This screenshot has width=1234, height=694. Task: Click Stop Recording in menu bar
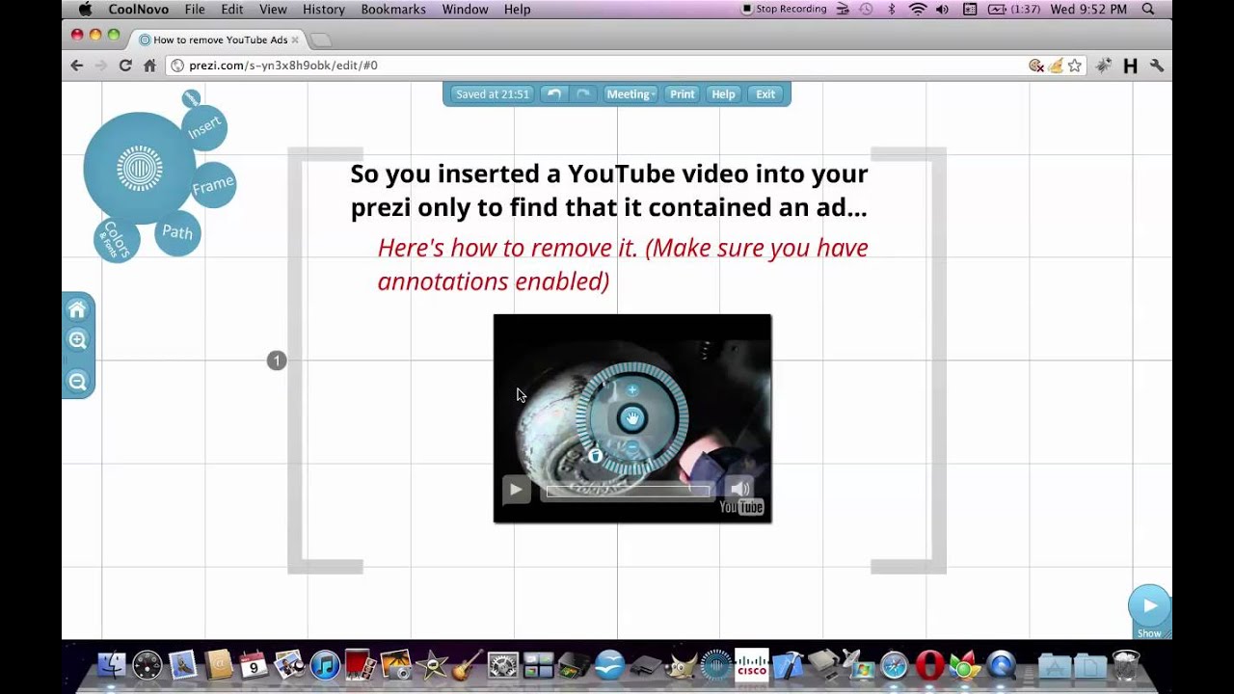point(784,10)
